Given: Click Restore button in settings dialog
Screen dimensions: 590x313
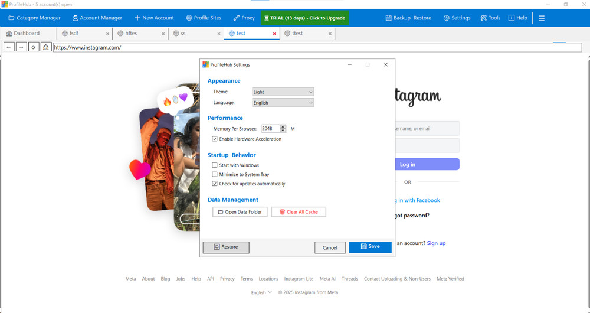Looking at the screenshot, I should (x=226, y=247).
